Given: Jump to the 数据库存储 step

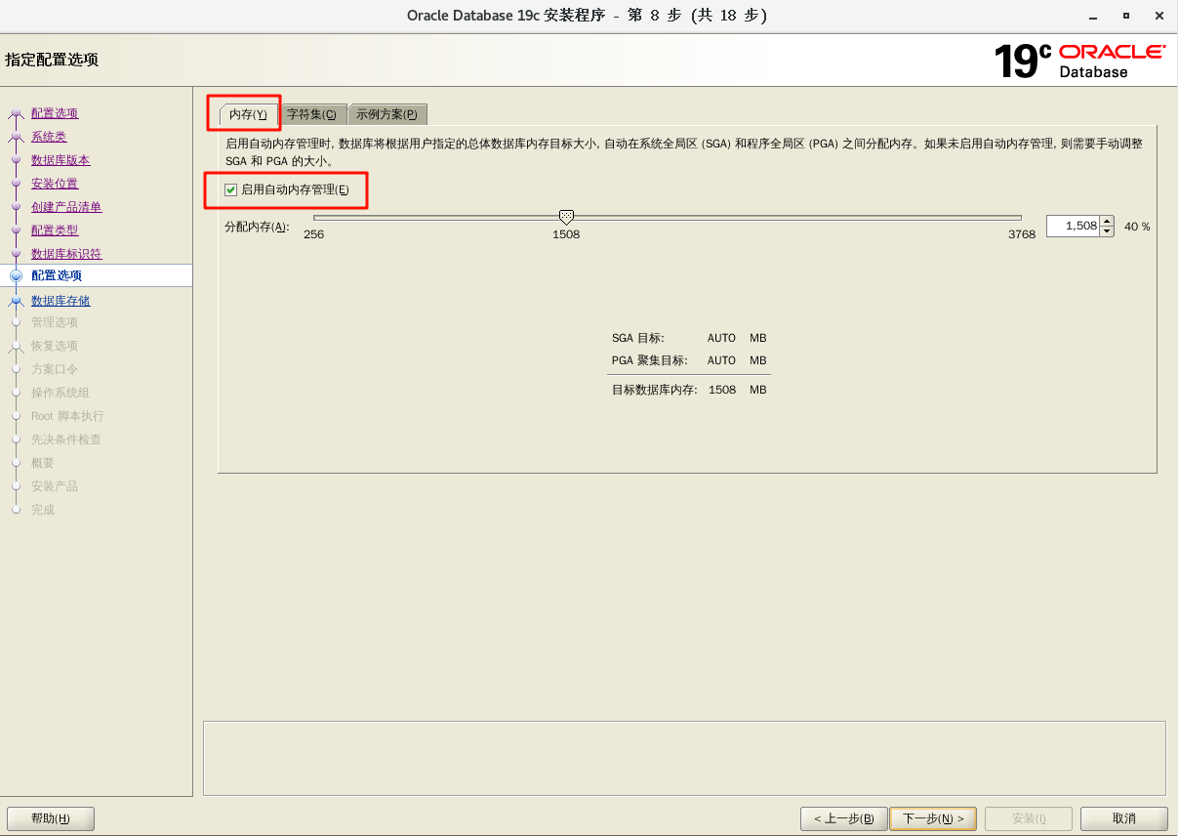Looking at the screenshot, I should 61,301.
